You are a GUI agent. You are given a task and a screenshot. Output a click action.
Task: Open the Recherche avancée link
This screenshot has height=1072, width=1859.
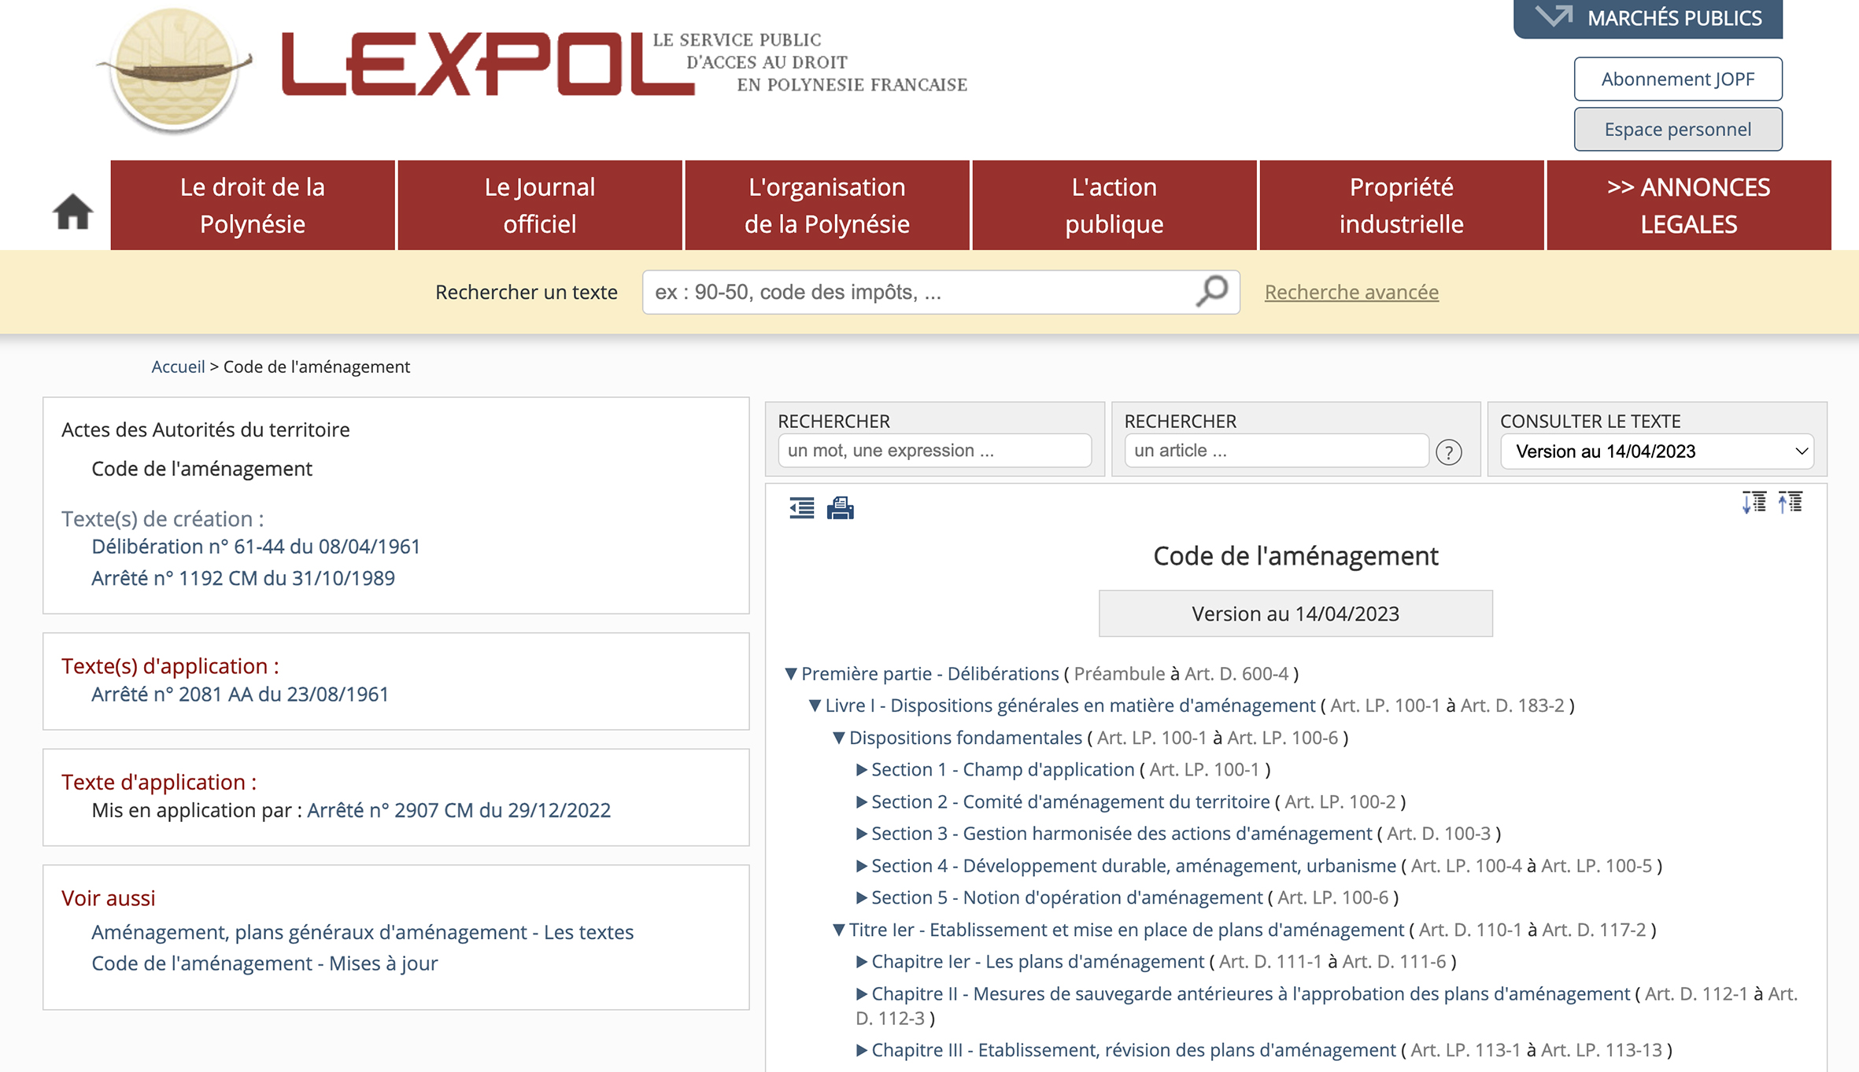pyautogui.click(x=1351, y=292)
